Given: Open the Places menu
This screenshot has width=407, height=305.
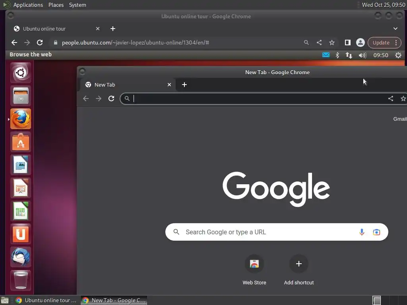Looking at the screenshot, I should (x=56, y=5).
